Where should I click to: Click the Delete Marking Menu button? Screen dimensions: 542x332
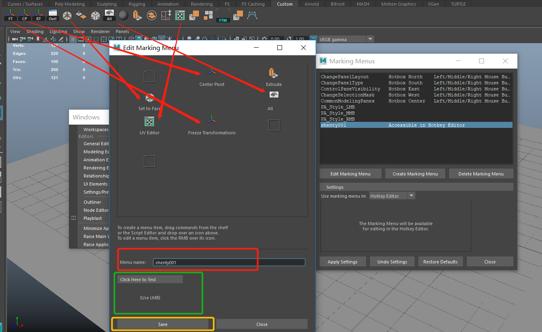(481, 174)
